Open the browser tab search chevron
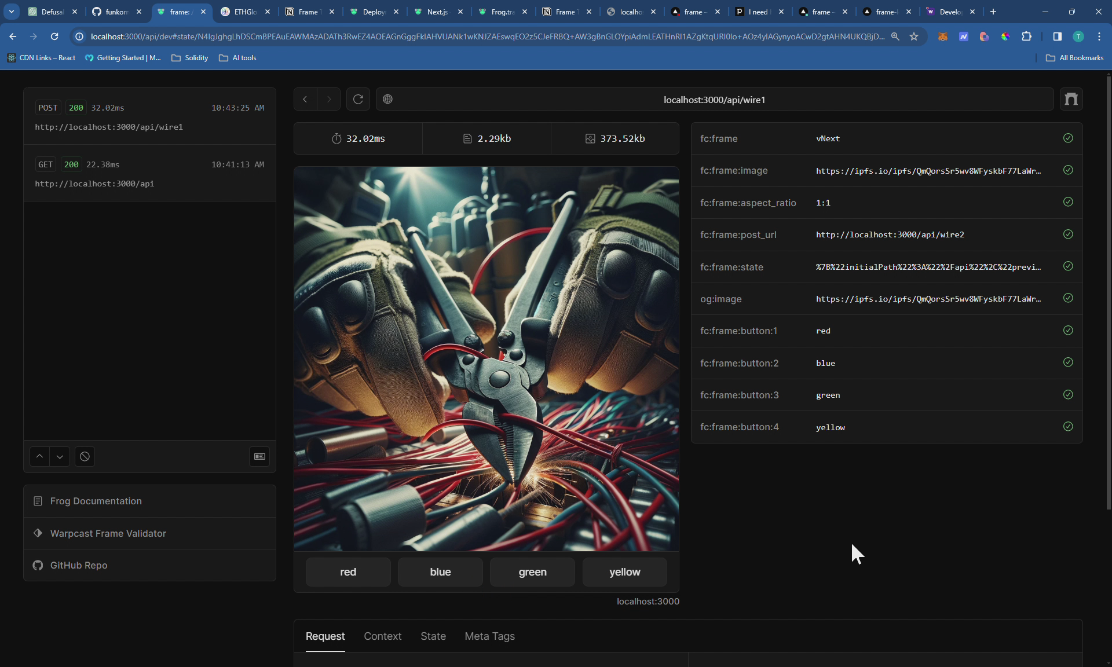Screen dimensions: 1112x667 point(11,12)
